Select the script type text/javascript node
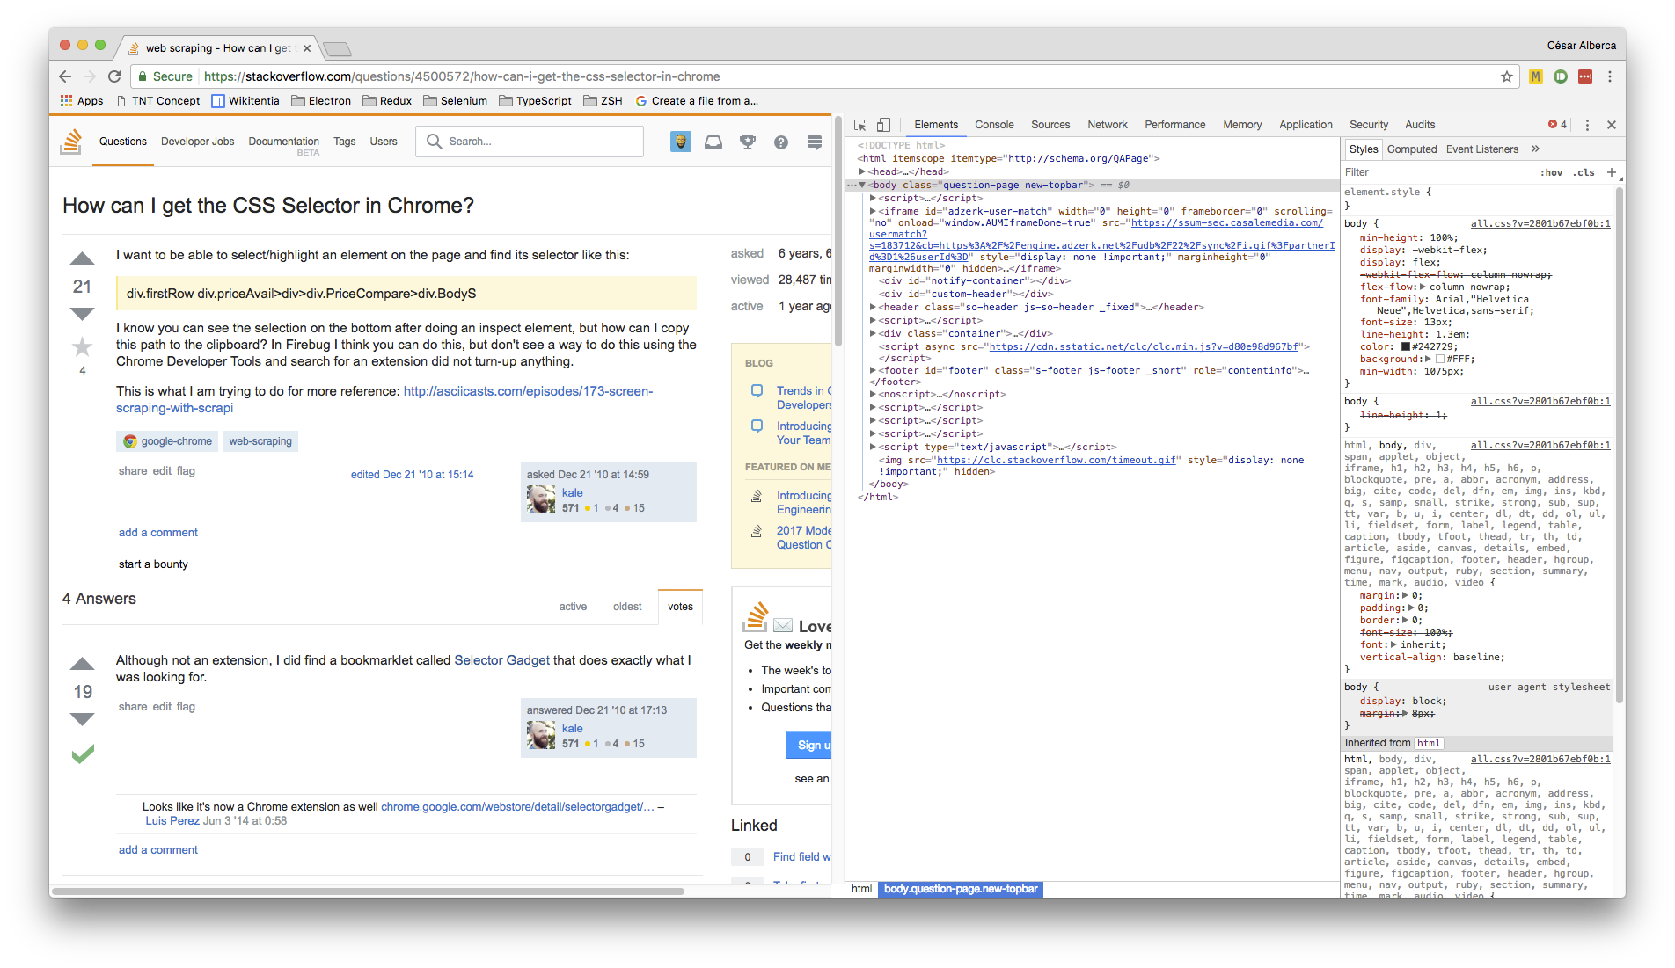 [x=996, y=447]
